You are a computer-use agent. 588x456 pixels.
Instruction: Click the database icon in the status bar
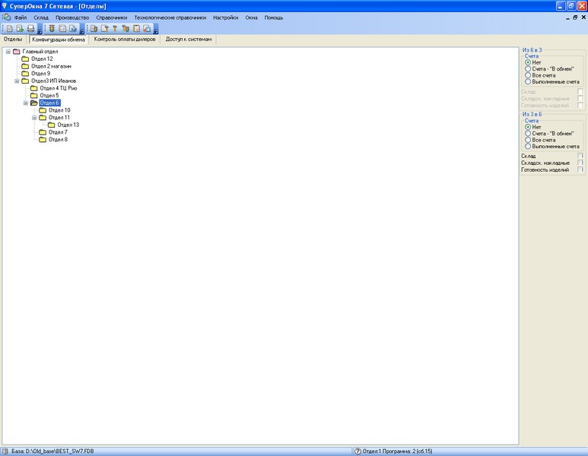5,451
